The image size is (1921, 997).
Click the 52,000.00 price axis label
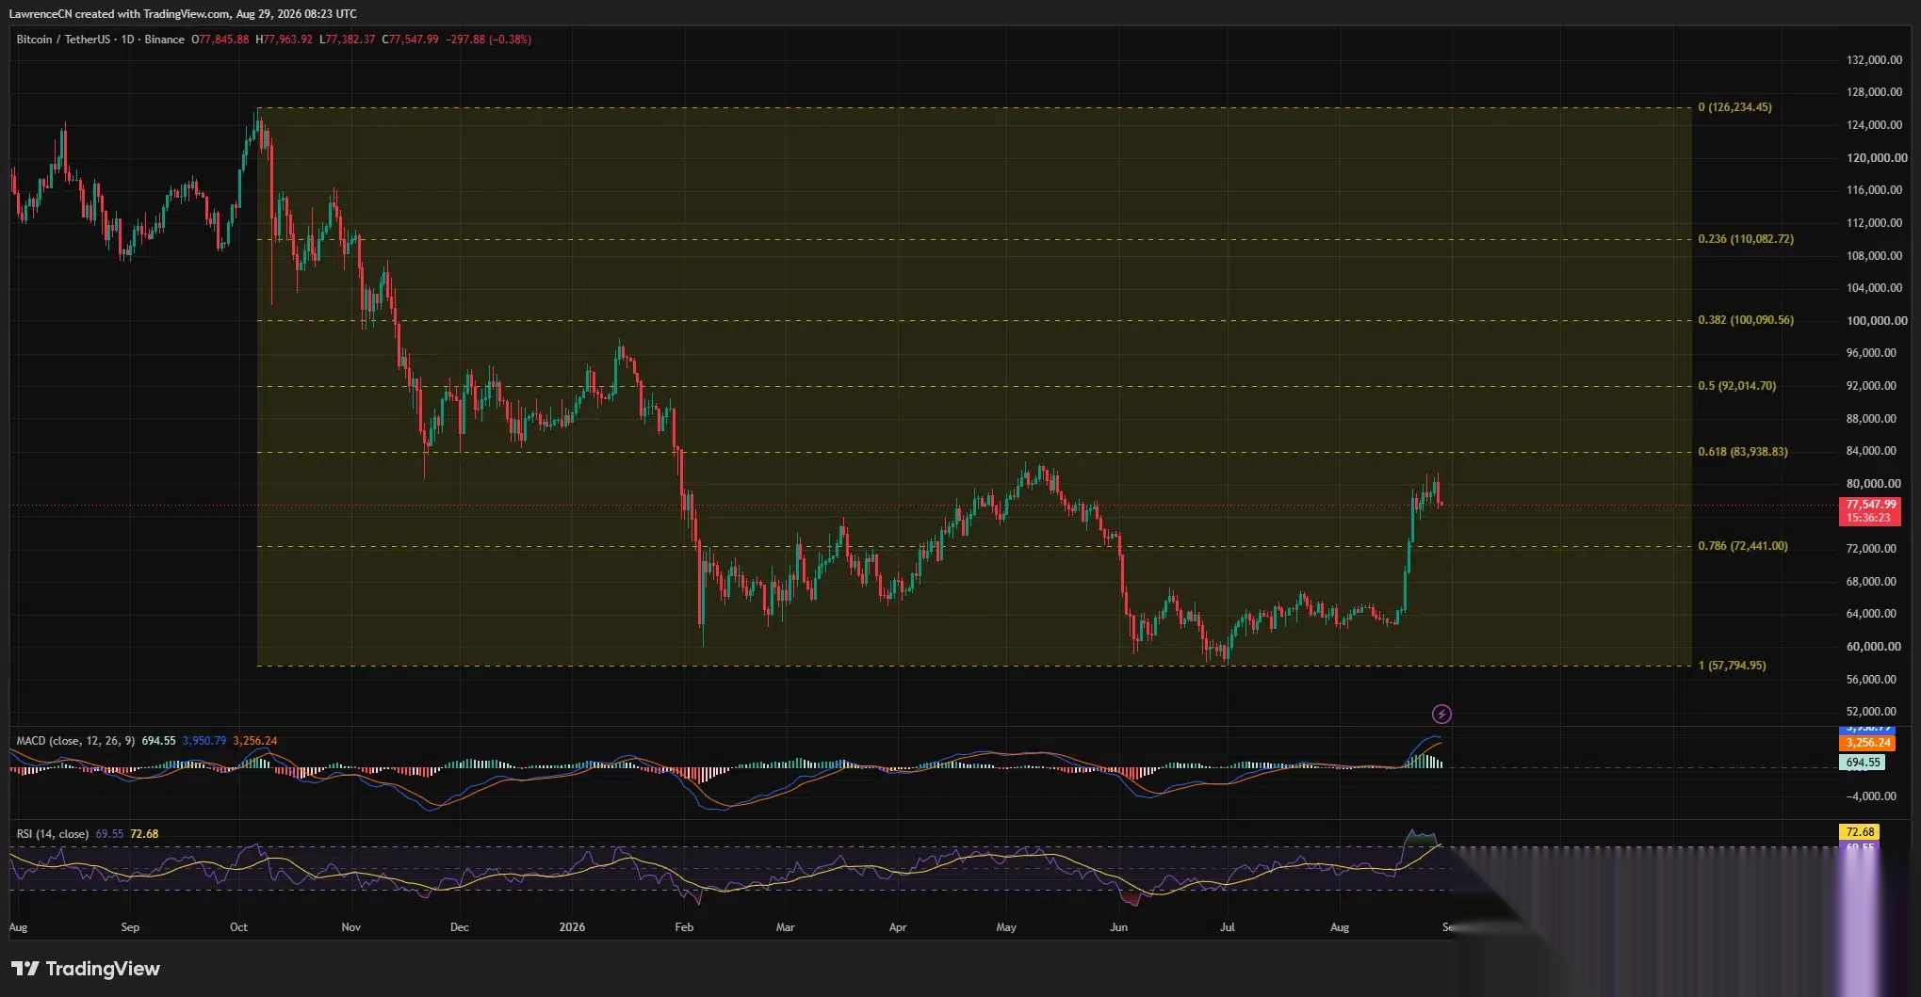[x=1871, y=712]
